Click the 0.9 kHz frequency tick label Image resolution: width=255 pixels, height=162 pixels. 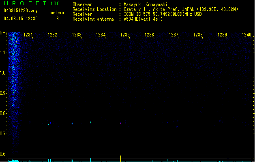point(3,93)
